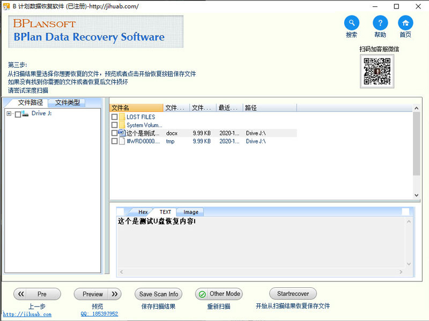Switch to the Image preview tab
429x321 pixels.
190,212
